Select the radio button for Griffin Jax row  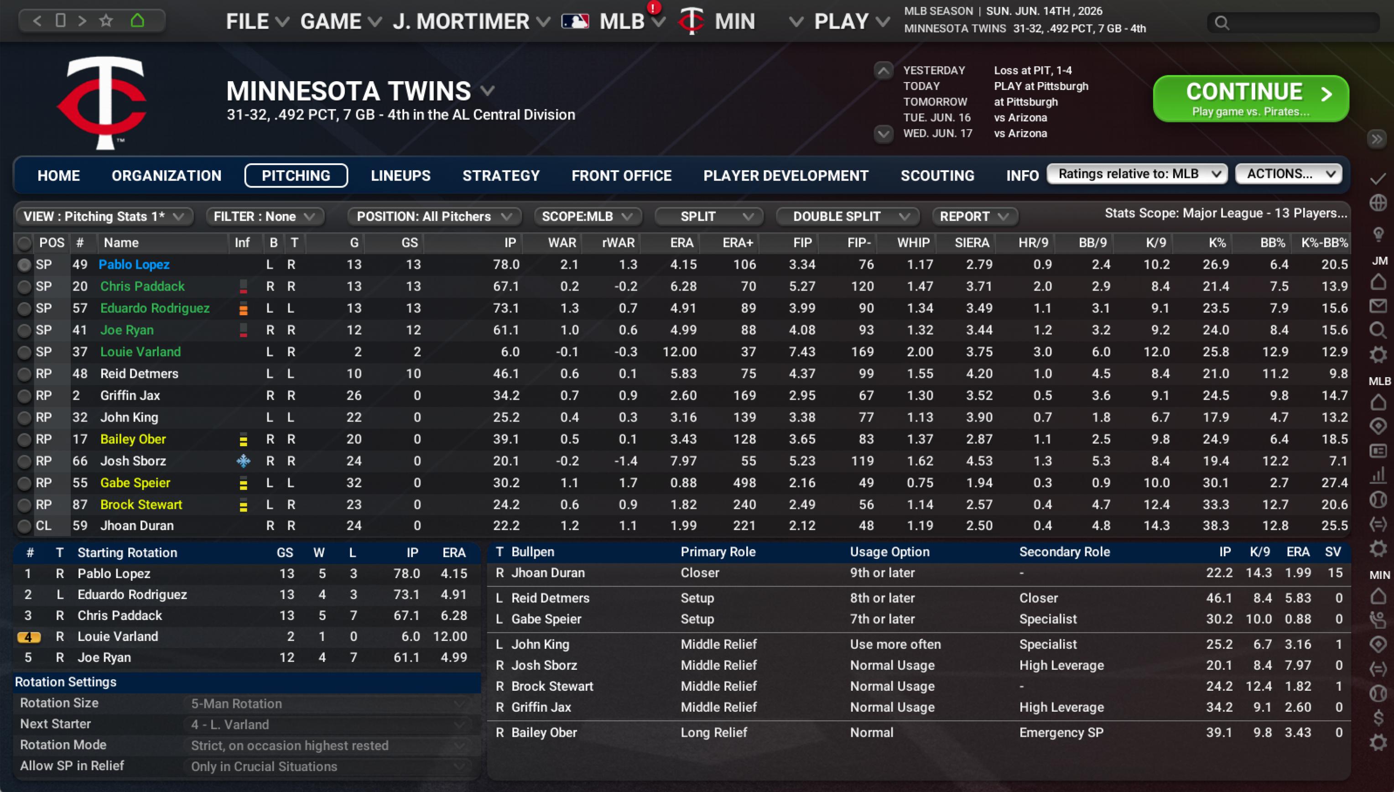point(24,396)
